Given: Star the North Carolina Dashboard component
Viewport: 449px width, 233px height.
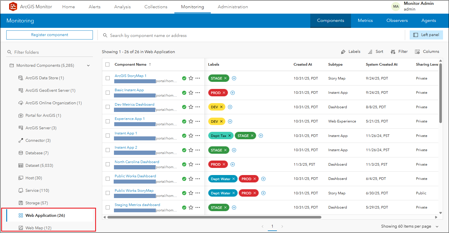Looking at the screenshot, I should [191, 164].
